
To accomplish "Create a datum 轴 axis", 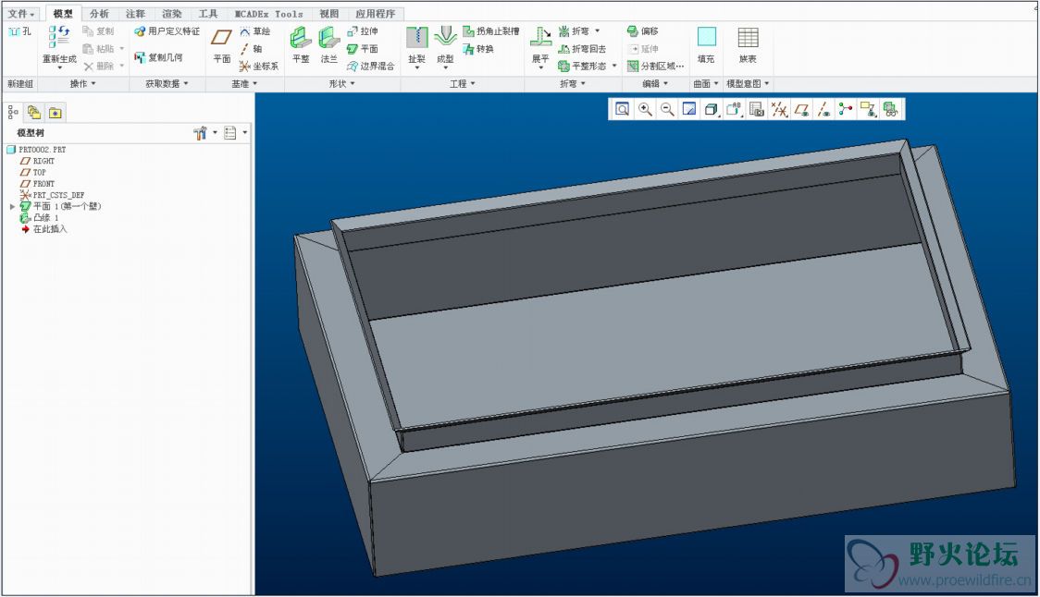I will click(x=251, y=49).
